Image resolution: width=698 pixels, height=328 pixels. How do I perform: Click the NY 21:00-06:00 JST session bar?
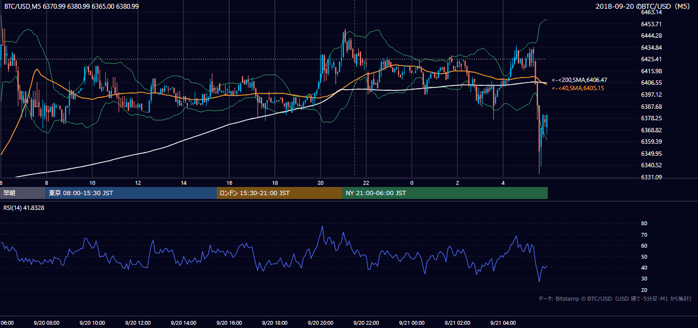445,193
